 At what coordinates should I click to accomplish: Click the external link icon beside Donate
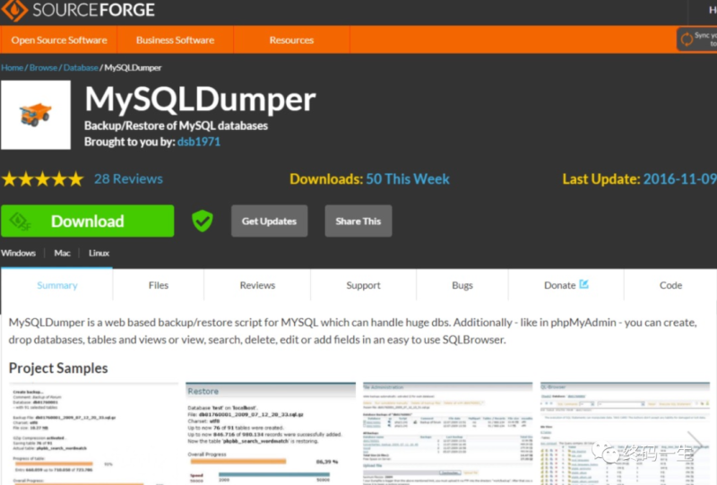coord(584,284)
